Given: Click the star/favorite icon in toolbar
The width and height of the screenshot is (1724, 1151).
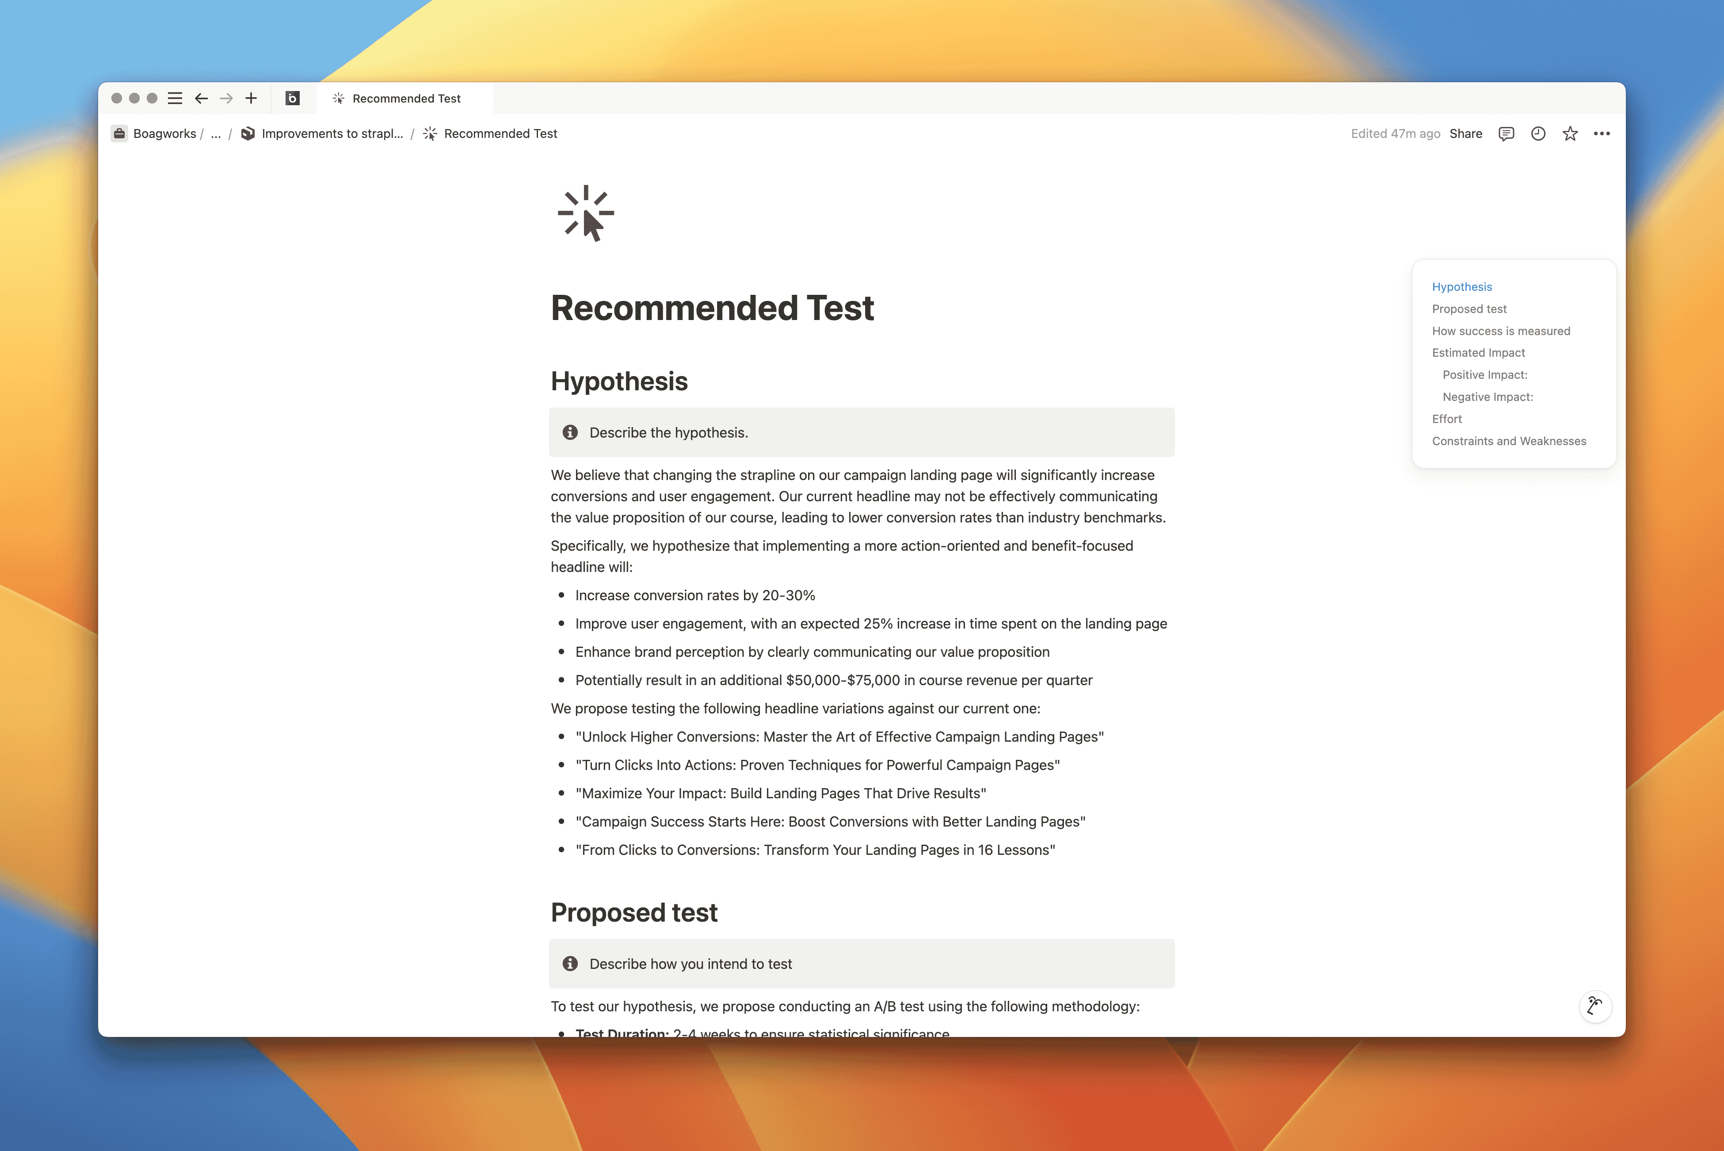Looking at the screenshot, I should click(1570, 133).
